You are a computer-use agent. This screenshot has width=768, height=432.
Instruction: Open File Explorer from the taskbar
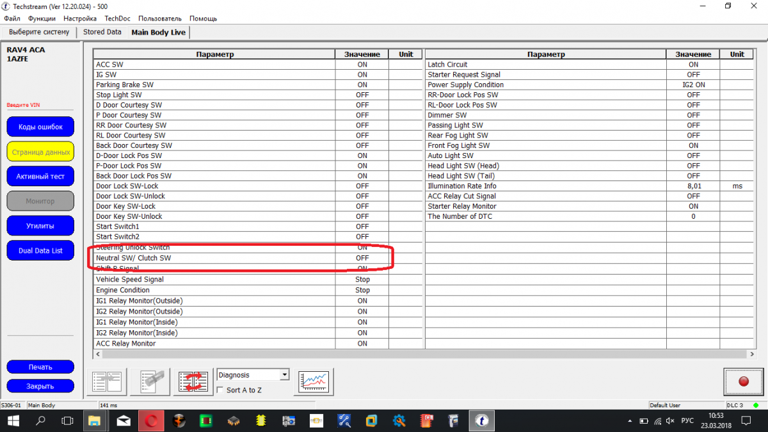[95, 420]
